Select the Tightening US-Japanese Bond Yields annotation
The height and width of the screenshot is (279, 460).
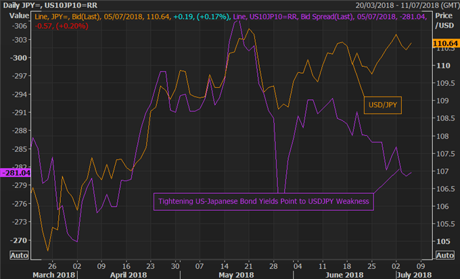pos(263,201)
